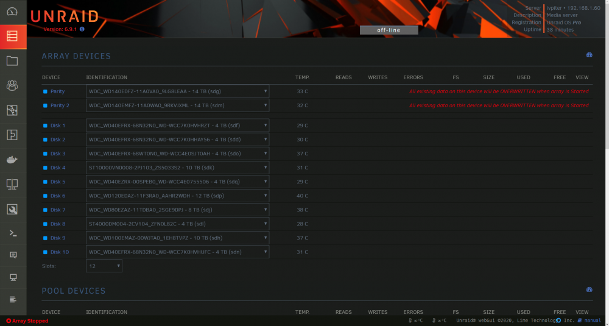This screenshot has height=326, width=609.
Task: Click the UNRAID logo in header
Action: 64,16
